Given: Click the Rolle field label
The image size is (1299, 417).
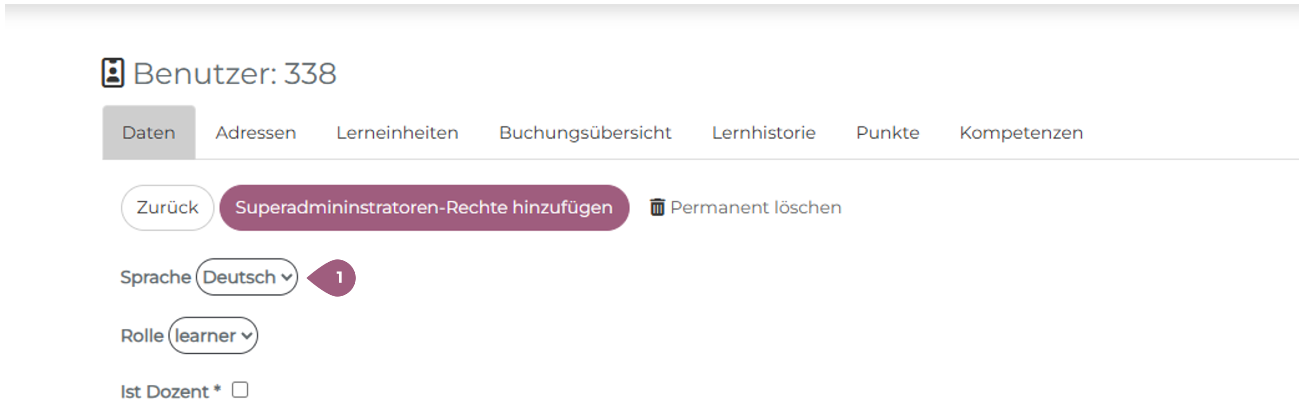Looking at the screenshot, I should [142, 336].
